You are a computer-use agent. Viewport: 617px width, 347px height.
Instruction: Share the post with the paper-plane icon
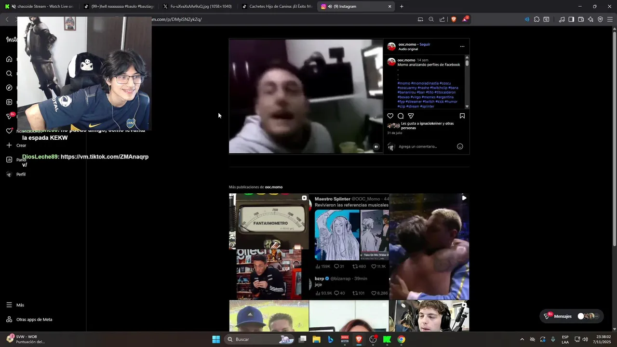click(x=411, y=116)
